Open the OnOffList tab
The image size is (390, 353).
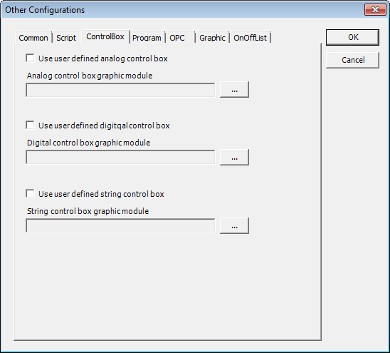tap(251, 38)
